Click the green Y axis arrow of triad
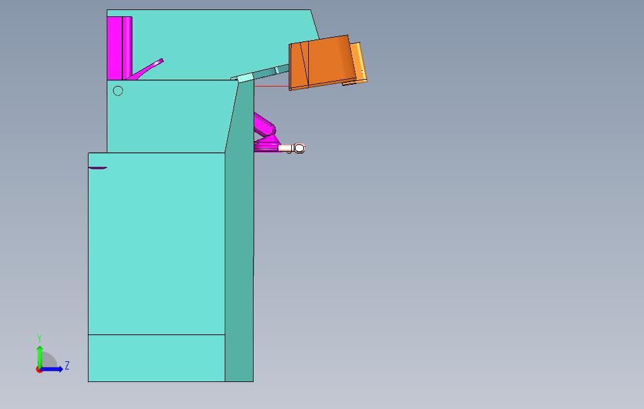This screenshot has height=409, width=644. [40, 356]
